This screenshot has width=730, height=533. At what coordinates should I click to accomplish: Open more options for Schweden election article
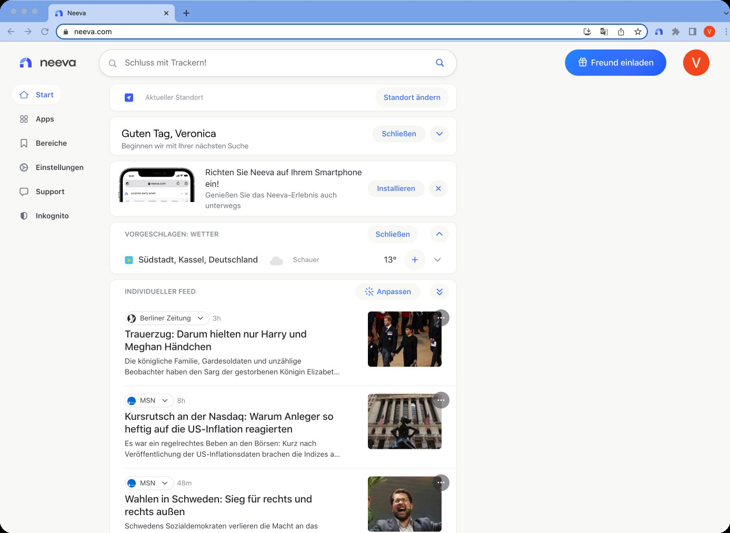(441, 482)
